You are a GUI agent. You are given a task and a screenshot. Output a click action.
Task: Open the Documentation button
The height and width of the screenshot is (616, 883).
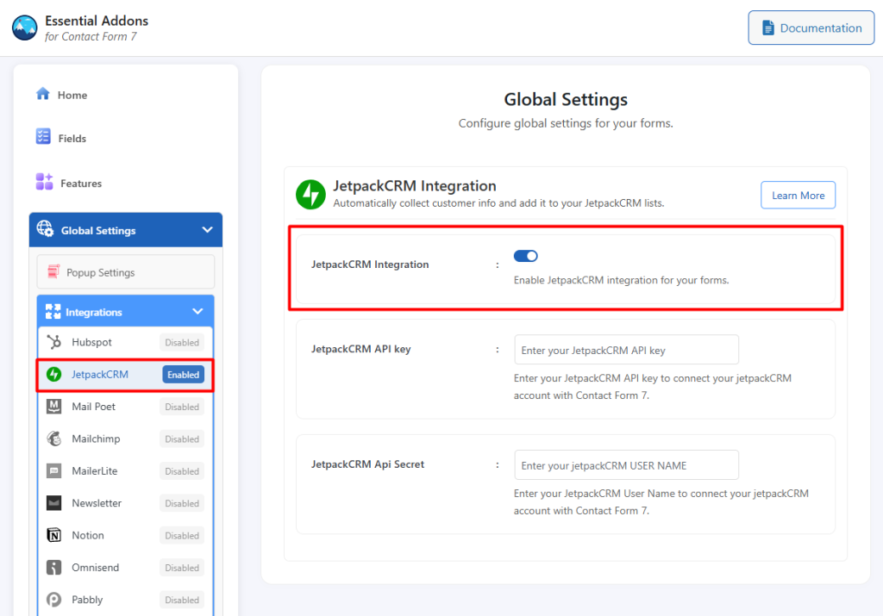point(811,28)
